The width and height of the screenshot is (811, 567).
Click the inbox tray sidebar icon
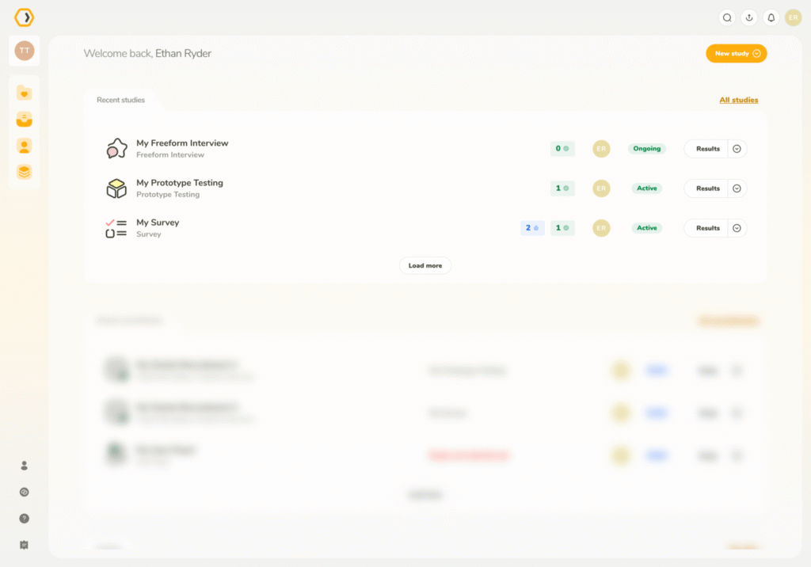(25, 120)
